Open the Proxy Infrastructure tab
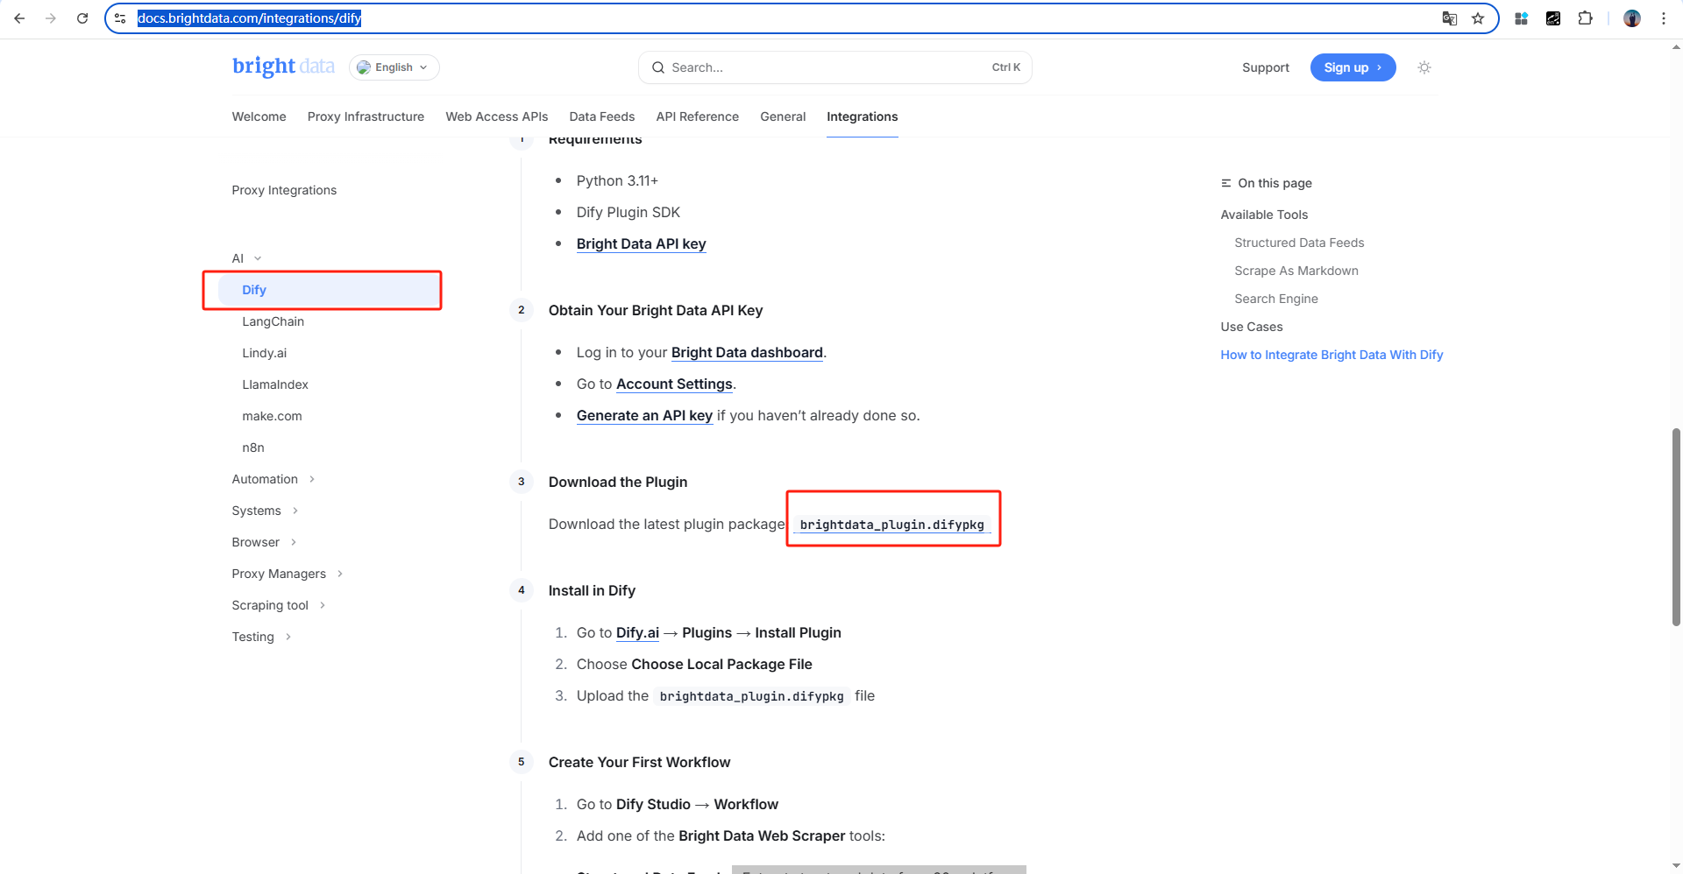Viewport: 1683px width, 874px height. coord(366,116)
